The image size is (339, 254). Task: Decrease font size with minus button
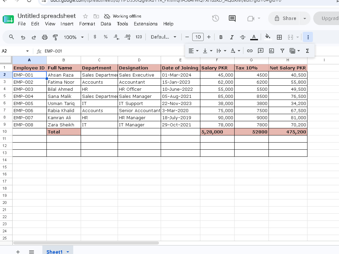pos(187,37)
